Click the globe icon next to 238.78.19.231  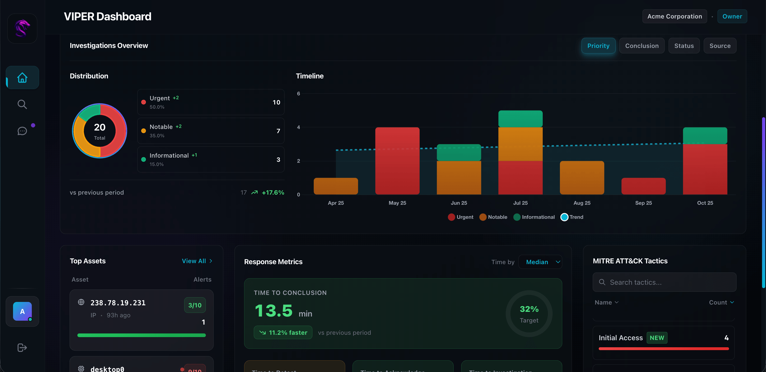coord(81,302)
